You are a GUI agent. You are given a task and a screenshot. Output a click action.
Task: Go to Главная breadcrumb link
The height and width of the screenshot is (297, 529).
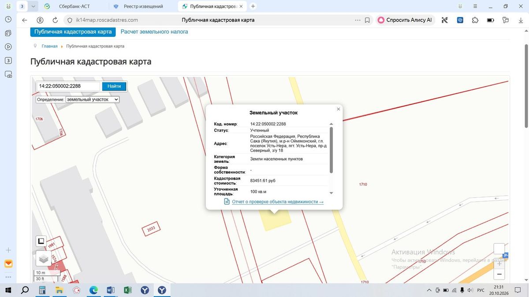coord(49,46)
